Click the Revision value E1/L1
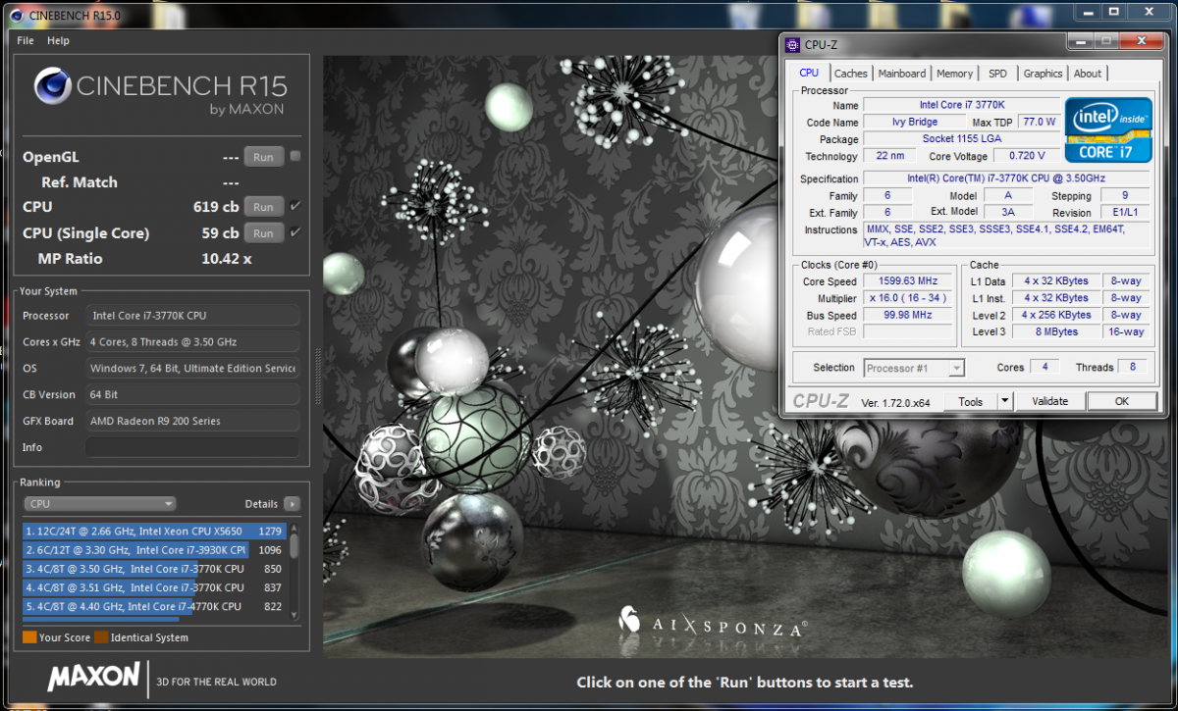 click(1125, 212)
